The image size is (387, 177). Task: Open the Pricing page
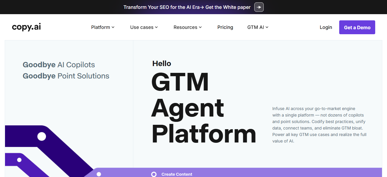coord(225,27)
